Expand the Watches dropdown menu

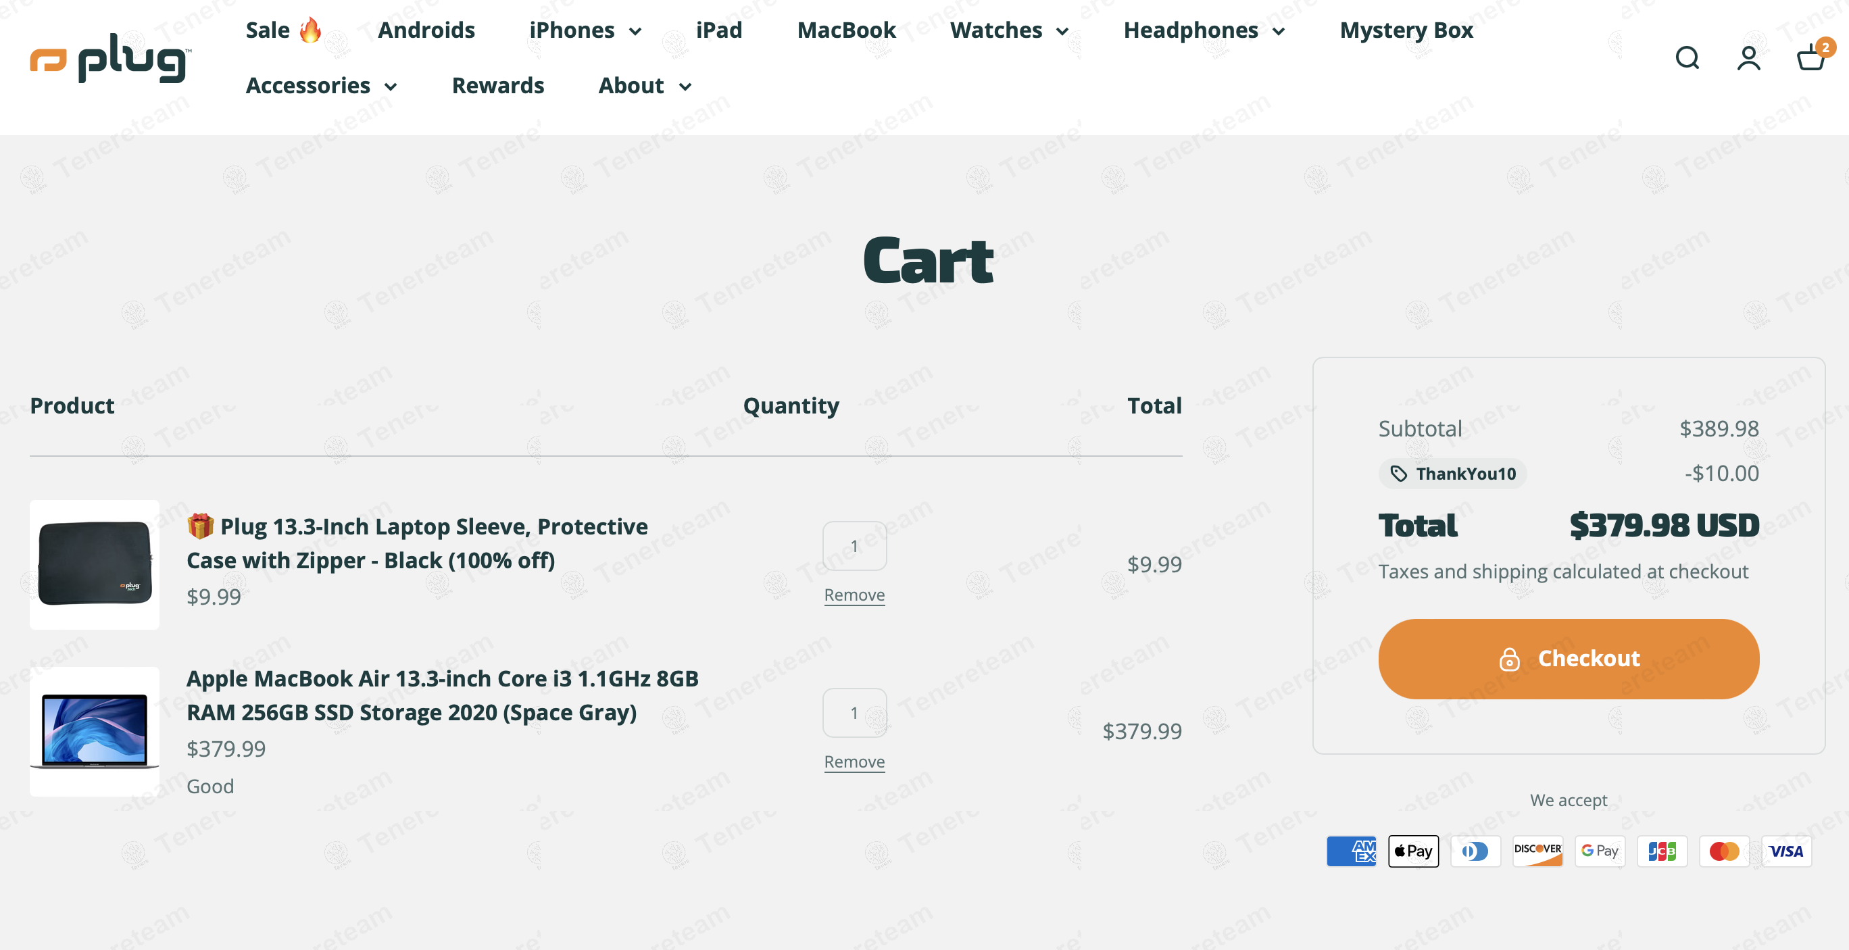click(x=1008, y=30)
